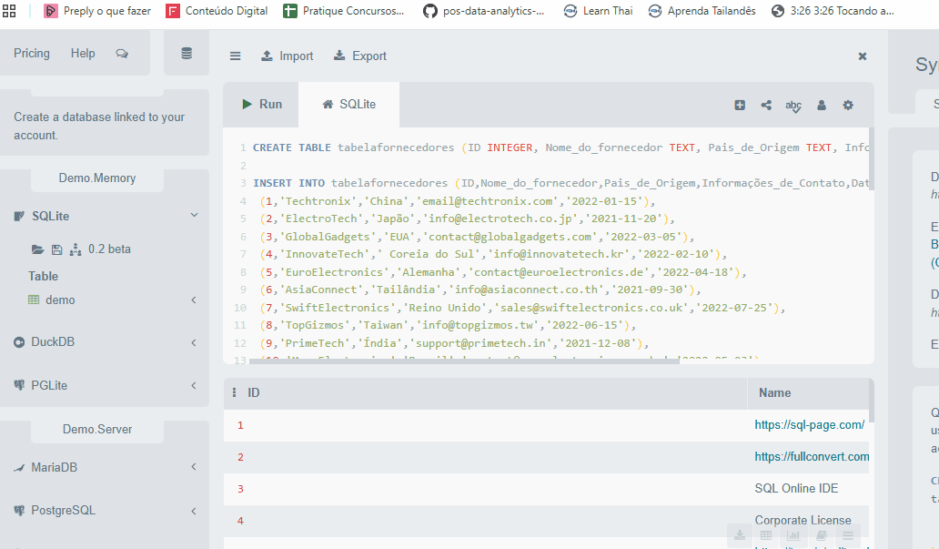Click the chat bubbles icon near Help
Viewport: 939px width, 549px height.
point(122,54)
